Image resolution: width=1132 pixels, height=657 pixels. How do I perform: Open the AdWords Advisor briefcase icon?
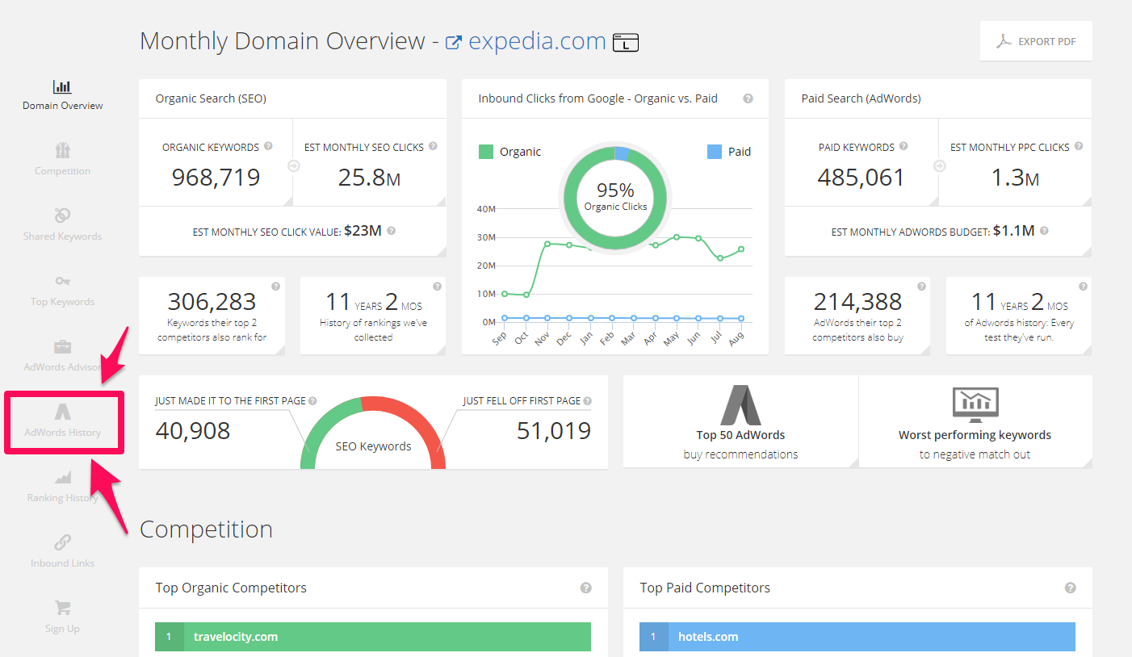coord(62,347)
